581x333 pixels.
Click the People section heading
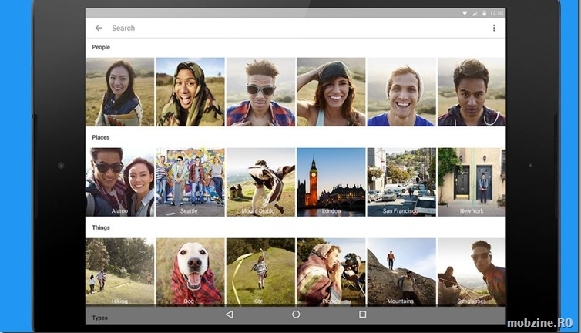(101, 47)
